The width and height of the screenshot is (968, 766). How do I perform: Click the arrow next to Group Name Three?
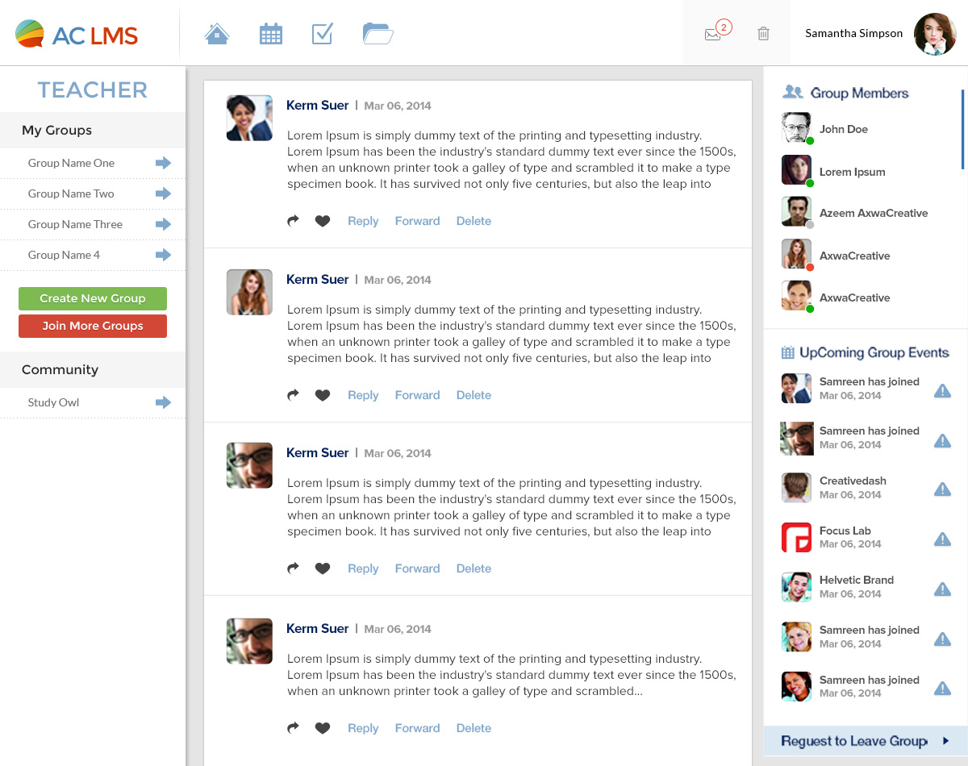pos(164,224)
